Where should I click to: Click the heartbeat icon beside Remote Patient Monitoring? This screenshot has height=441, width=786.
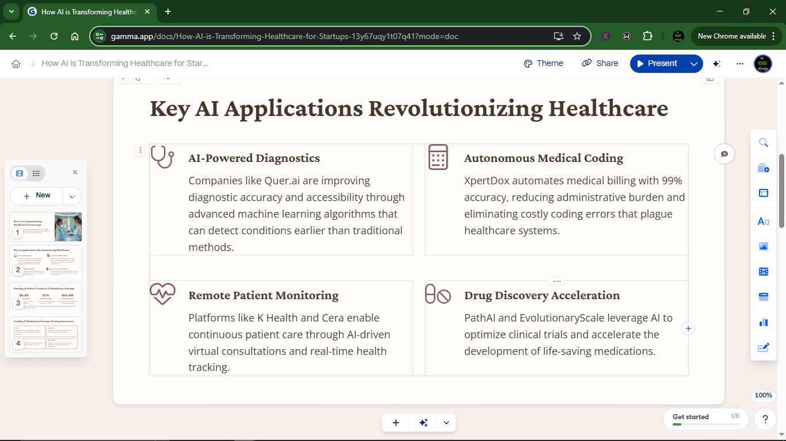point(162,293)
